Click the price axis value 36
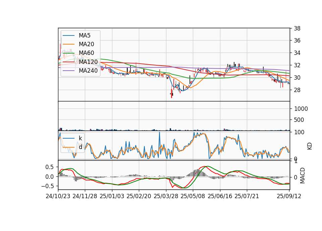Viewport: 322px width, 231px height. click(297, 41)
